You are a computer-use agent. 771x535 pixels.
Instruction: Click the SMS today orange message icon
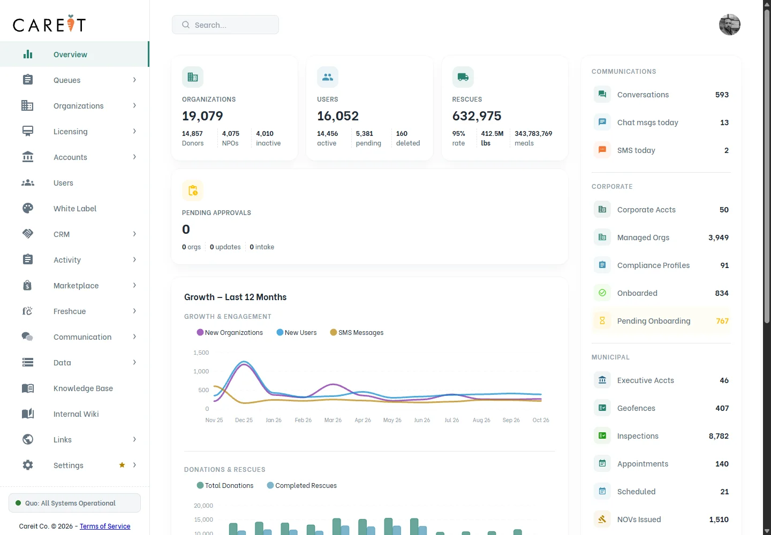point(602,150)
